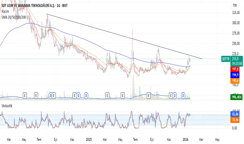Select the red 197,8 EMA value label

[x=235, y=69]
